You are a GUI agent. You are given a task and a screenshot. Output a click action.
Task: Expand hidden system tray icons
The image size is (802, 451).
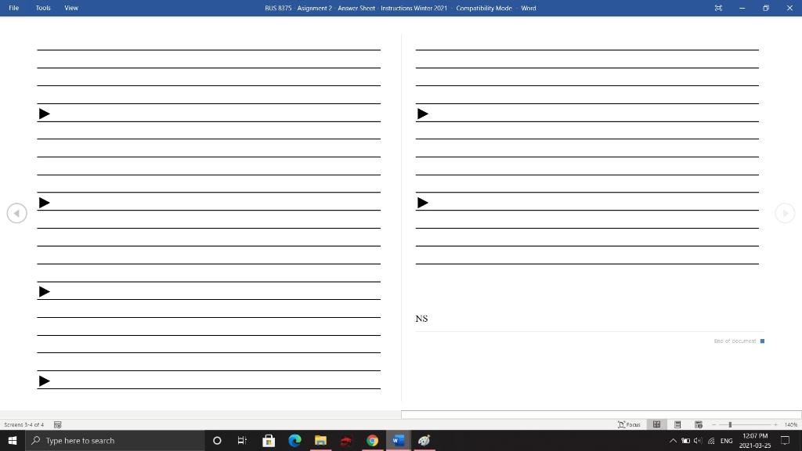tap(672, 441)
